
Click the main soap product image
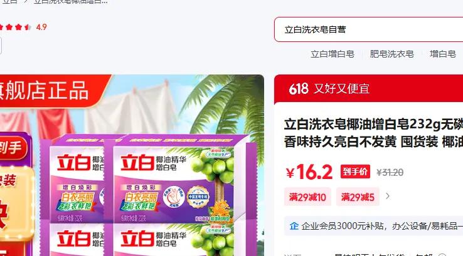[132, 165]
